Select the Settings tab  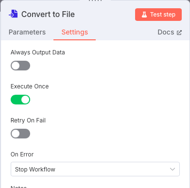pyautogui.click(x=75, y=32)
